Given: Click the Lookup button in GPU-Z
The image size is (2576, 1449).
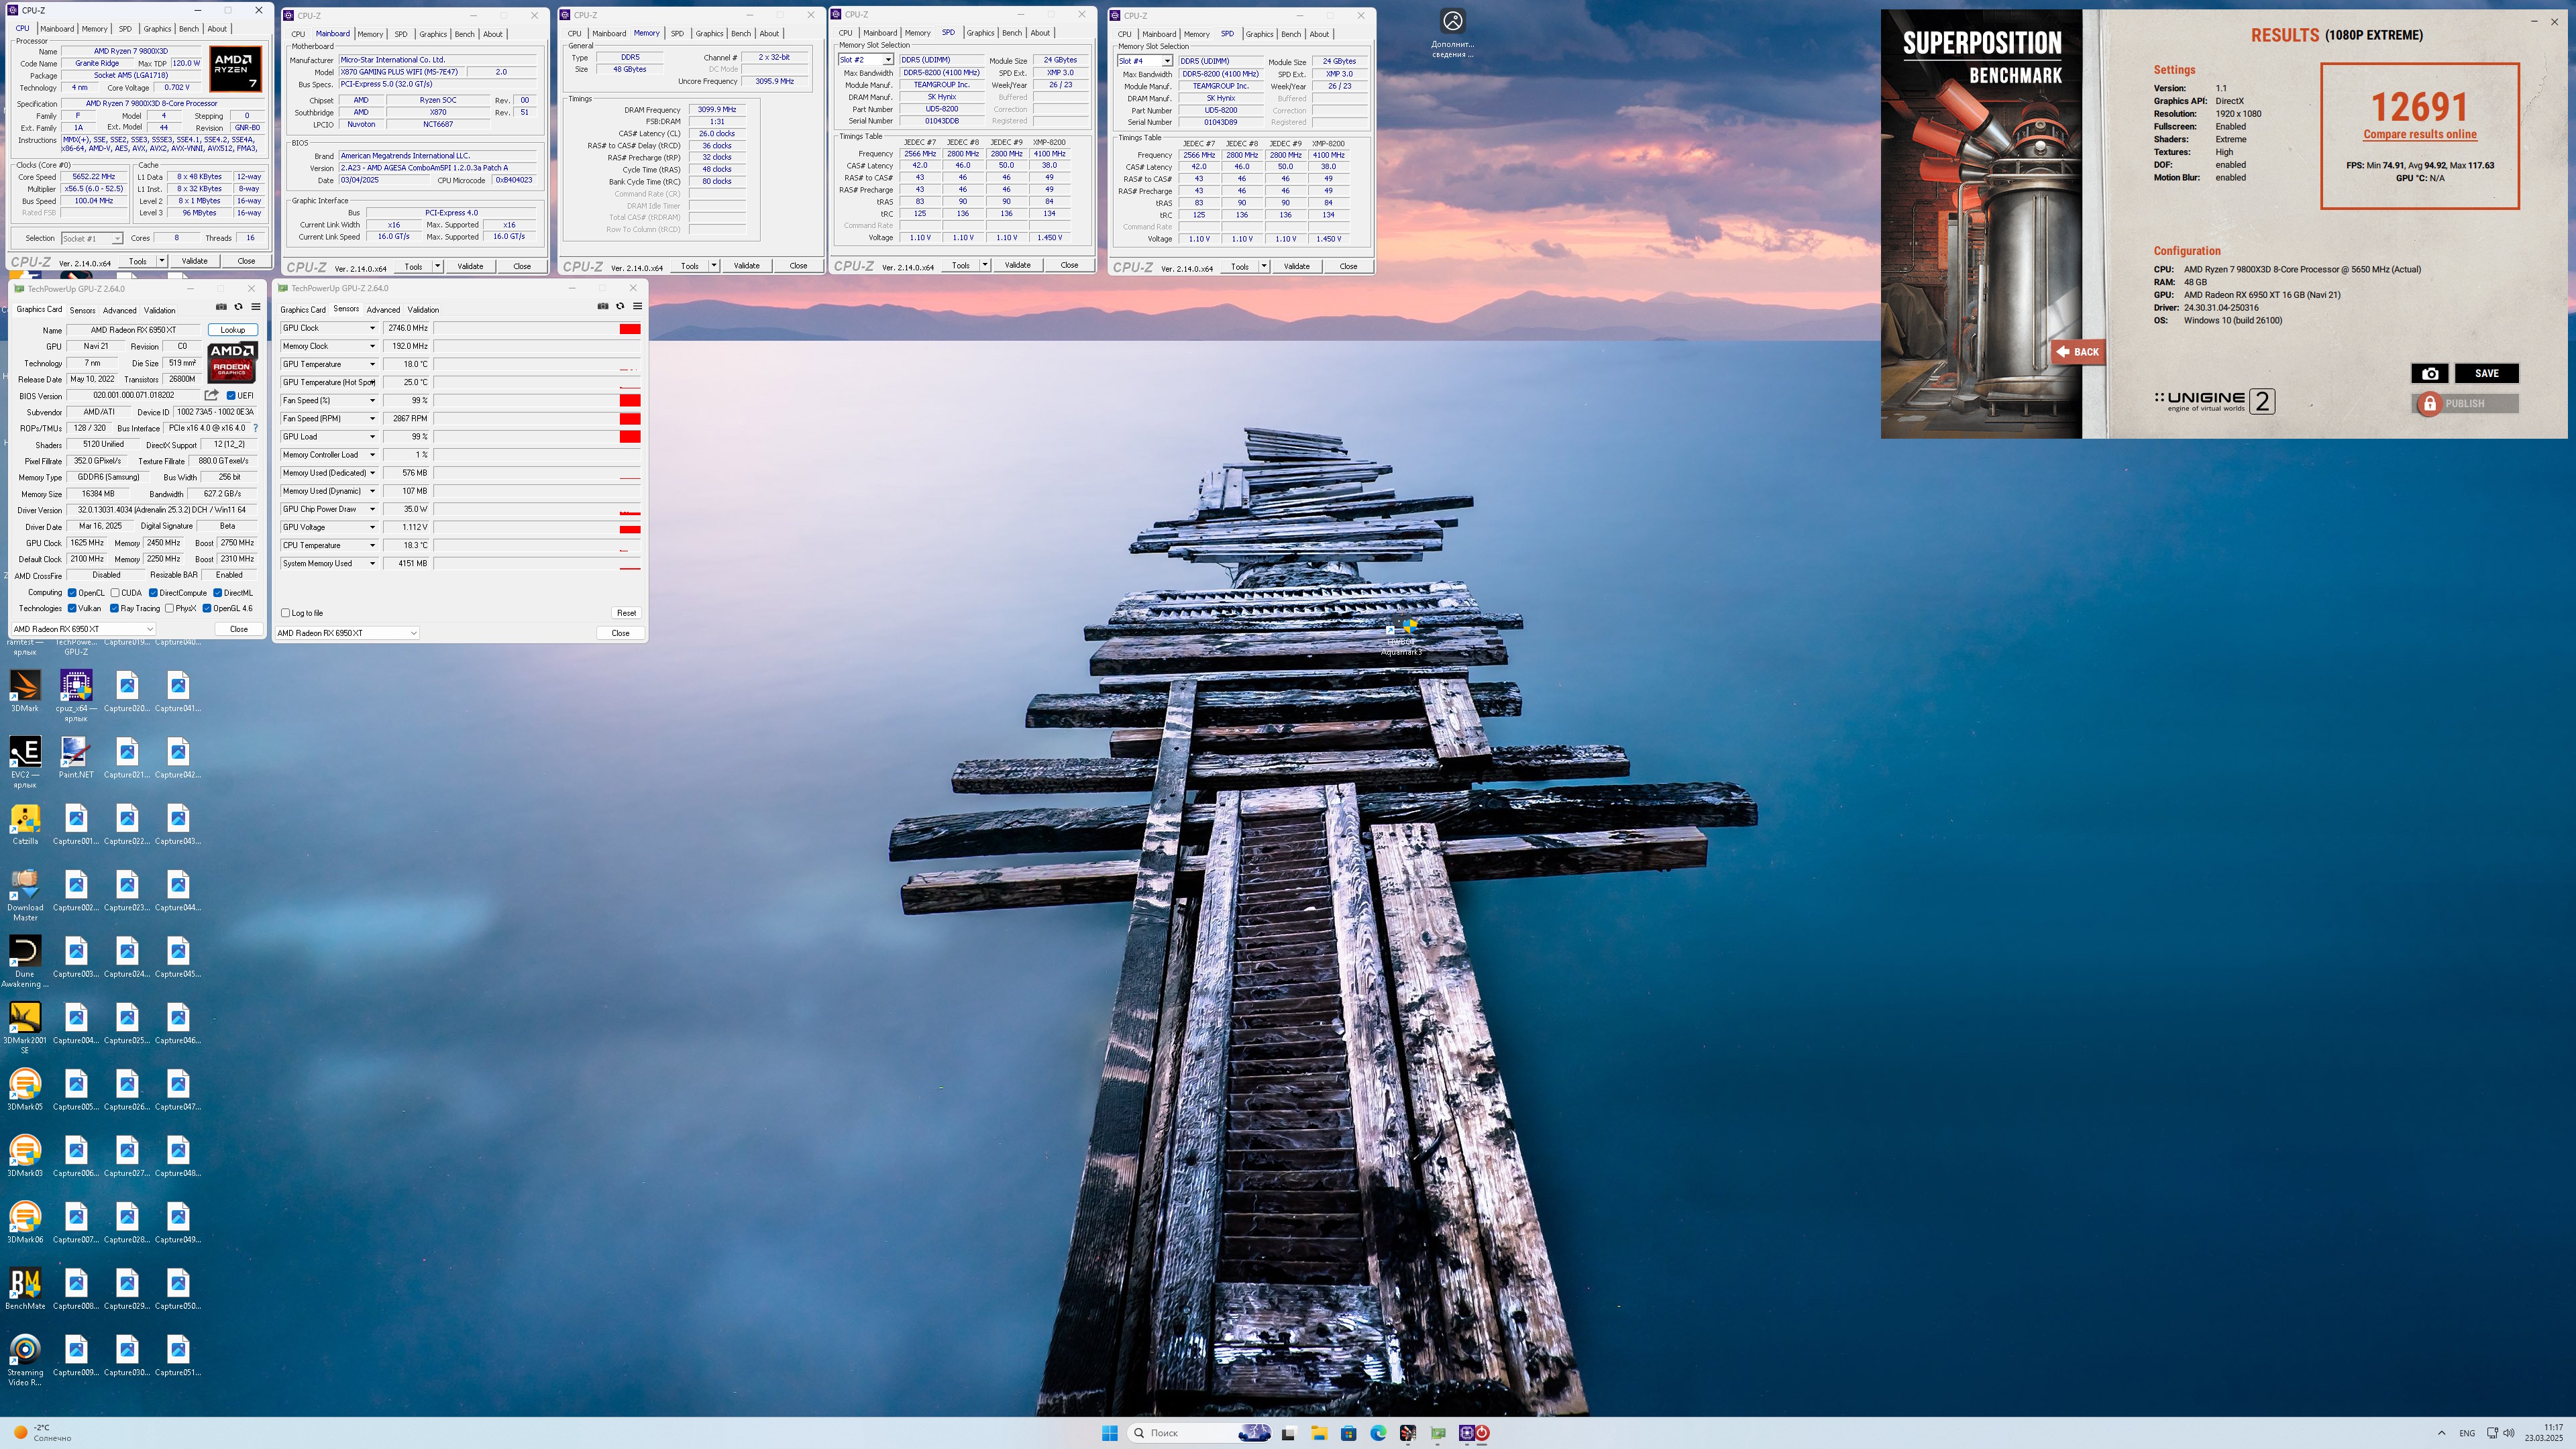Looking at the screenshot, I should click(233, 330).
